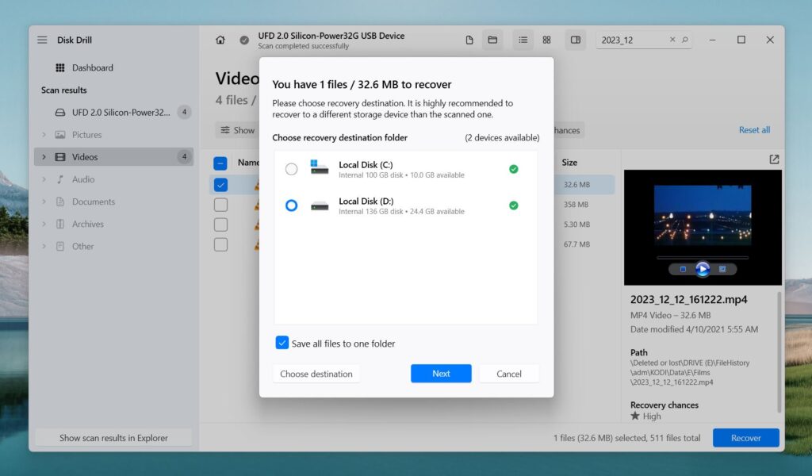This screenshot has height=476, width=812.
Task: Uncheck Save all files to one folder
Action: point(282,343)
